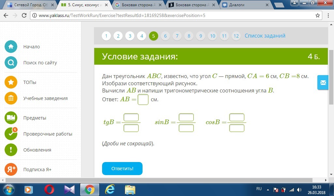Go to exercise number 6

165,36
